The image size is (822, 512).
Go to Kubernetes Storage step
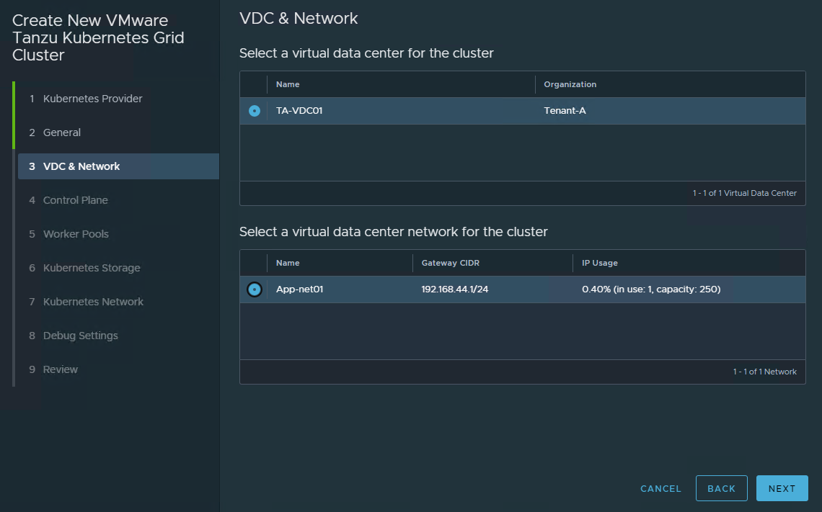[92, 268]
